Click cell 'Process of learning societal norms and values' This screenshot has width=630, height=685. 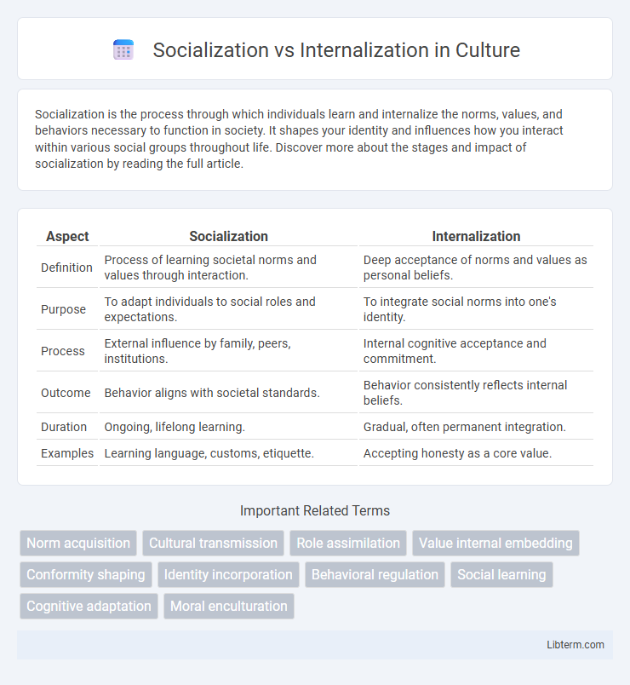[x=228, y=267]
